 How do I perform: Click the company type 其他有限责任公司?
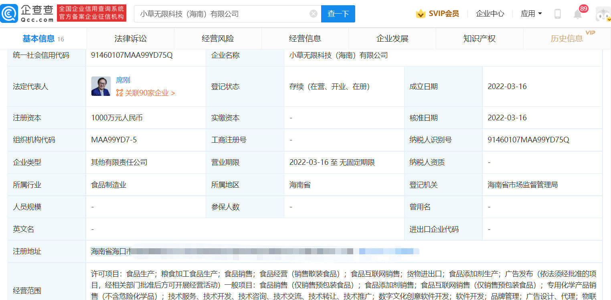(119, 162)
